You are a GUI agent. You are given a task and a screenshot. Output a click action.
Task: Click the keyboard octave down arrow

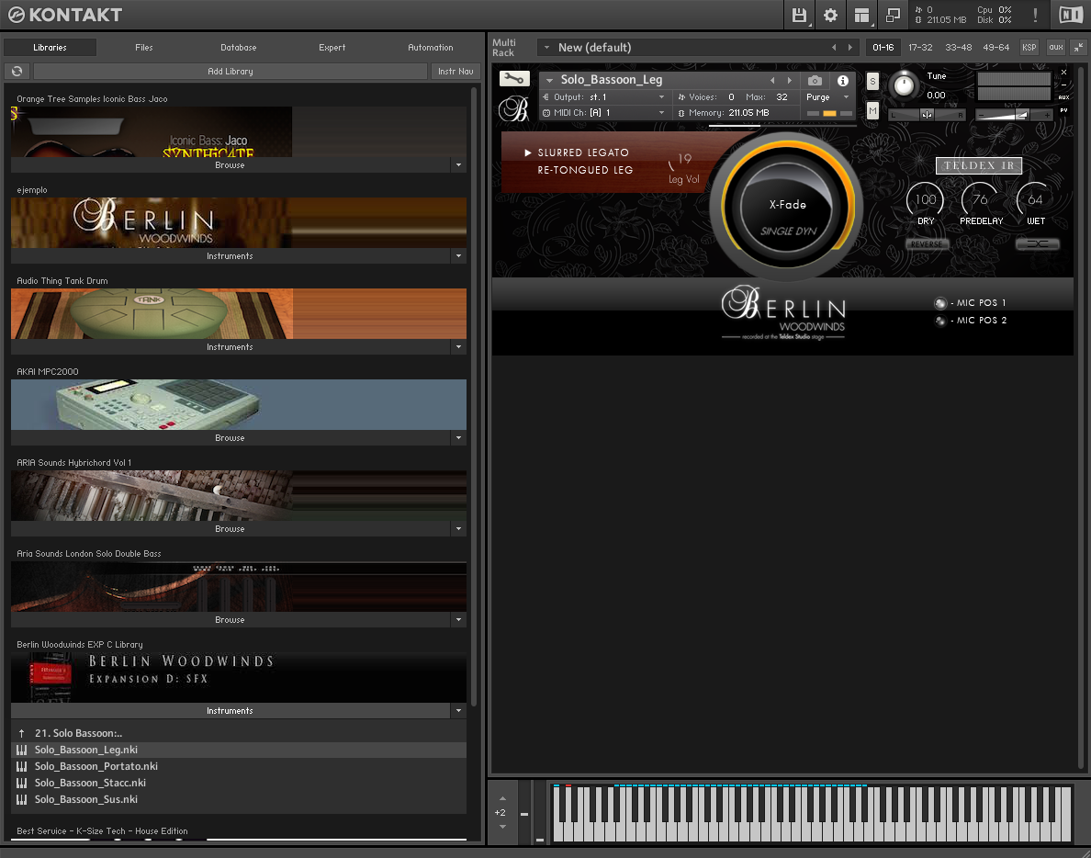click(x=502, y=827)
